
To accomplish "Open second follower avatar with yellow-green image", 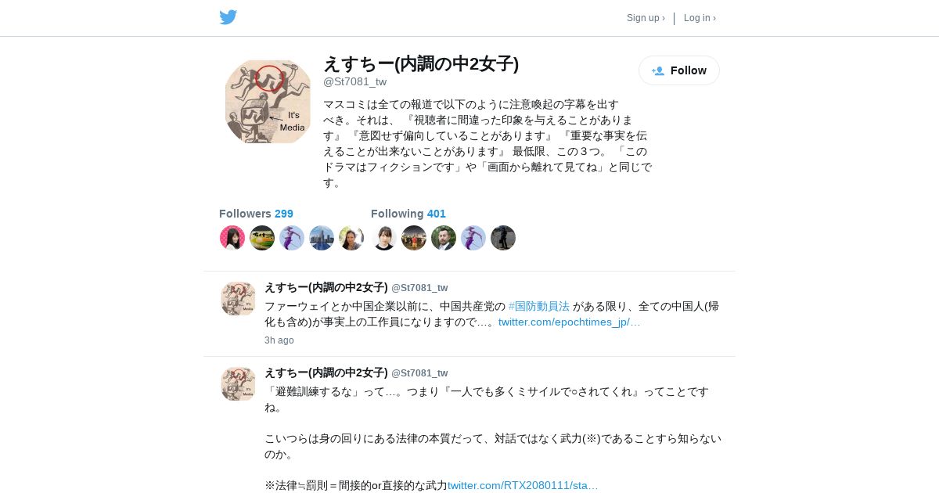I will [x=262, y=238].
